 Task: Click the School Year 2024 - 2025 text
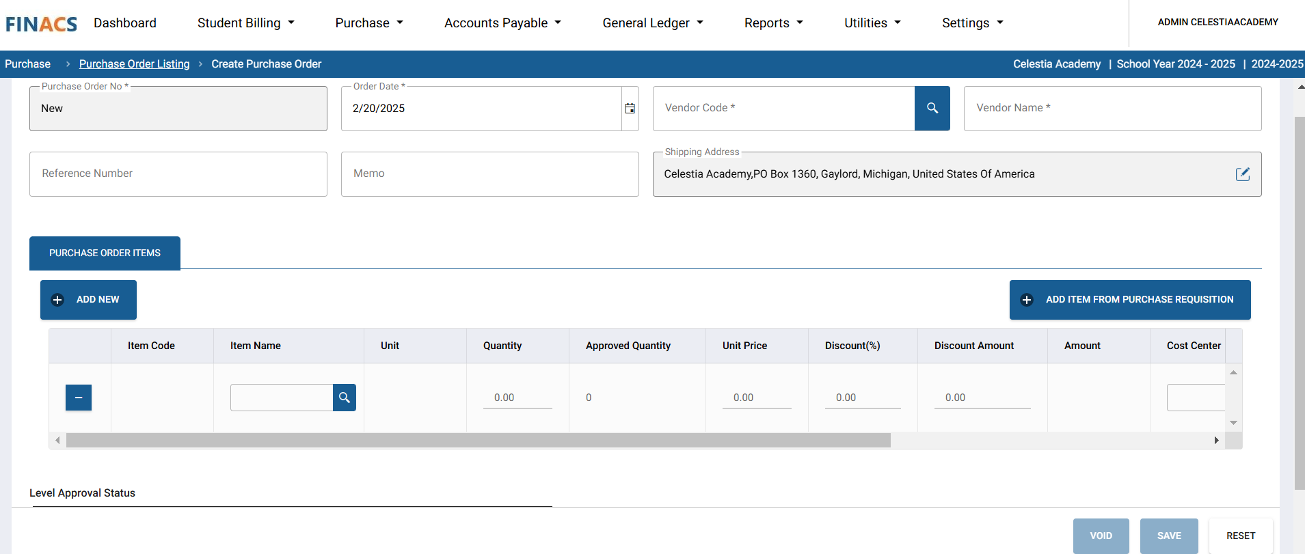[1176, 64]
